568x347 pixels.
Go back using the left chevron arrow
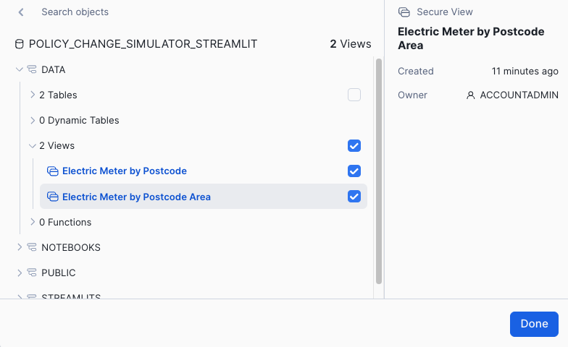21,12
